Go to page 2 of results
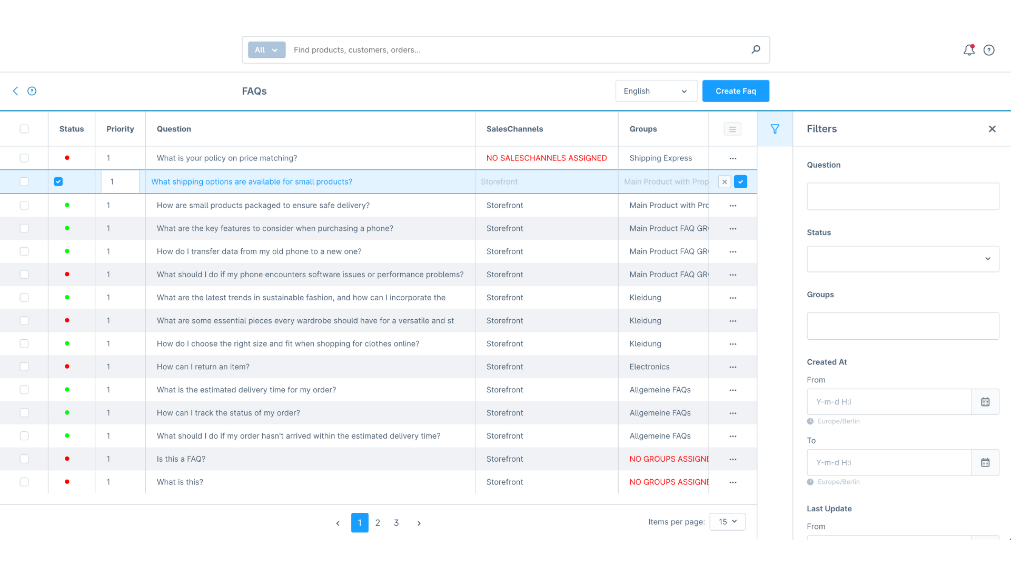This screenshot has height=568, width=1011. (x=378, y=523)
